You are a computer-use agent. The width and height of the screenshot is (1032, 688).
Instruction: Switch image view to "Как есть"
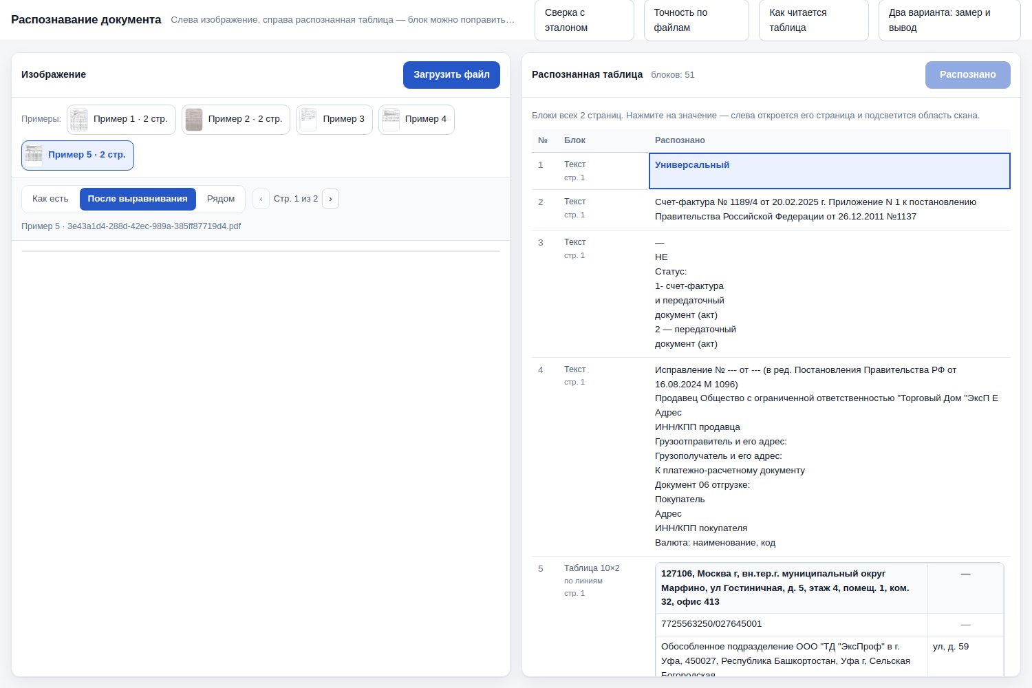50,199
